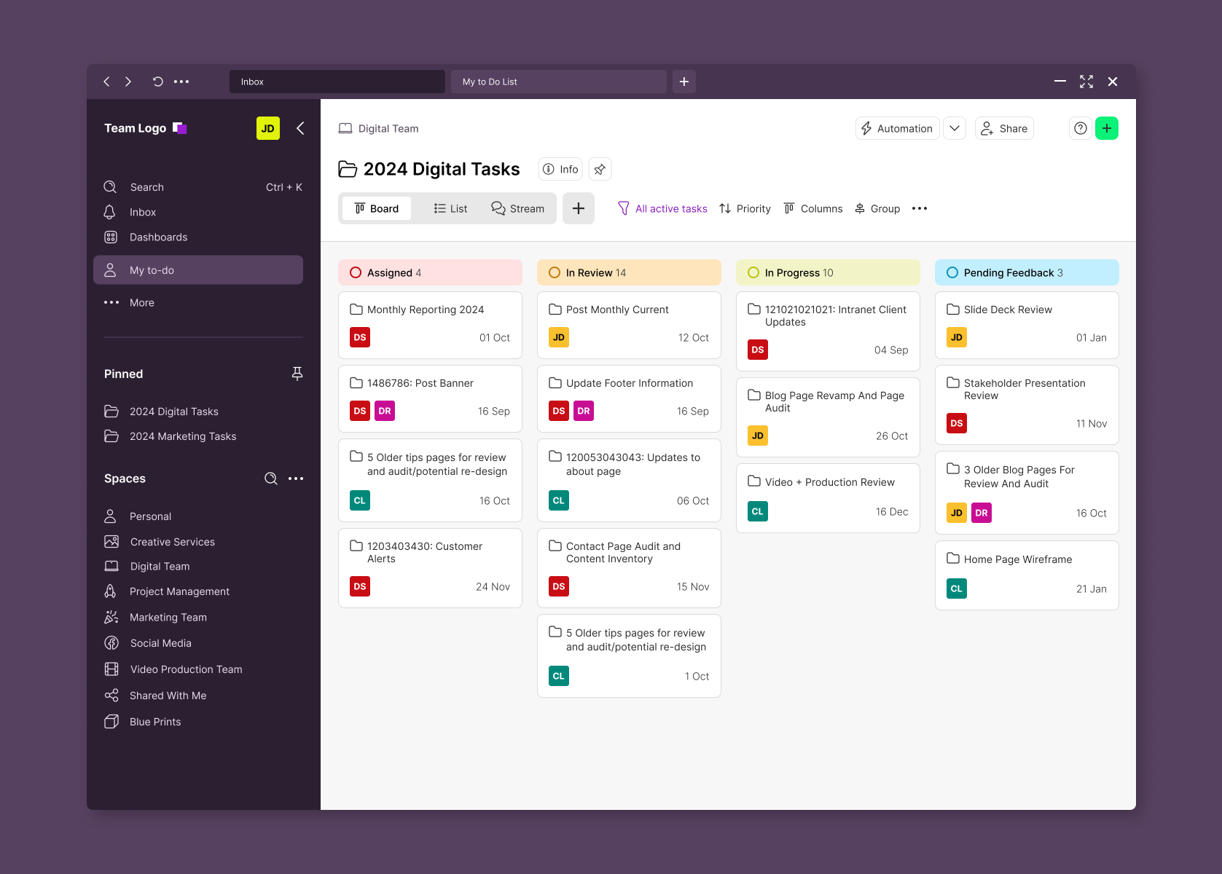Toggle the Group option
Screen dimensions: 1222x874
[877, 208]
